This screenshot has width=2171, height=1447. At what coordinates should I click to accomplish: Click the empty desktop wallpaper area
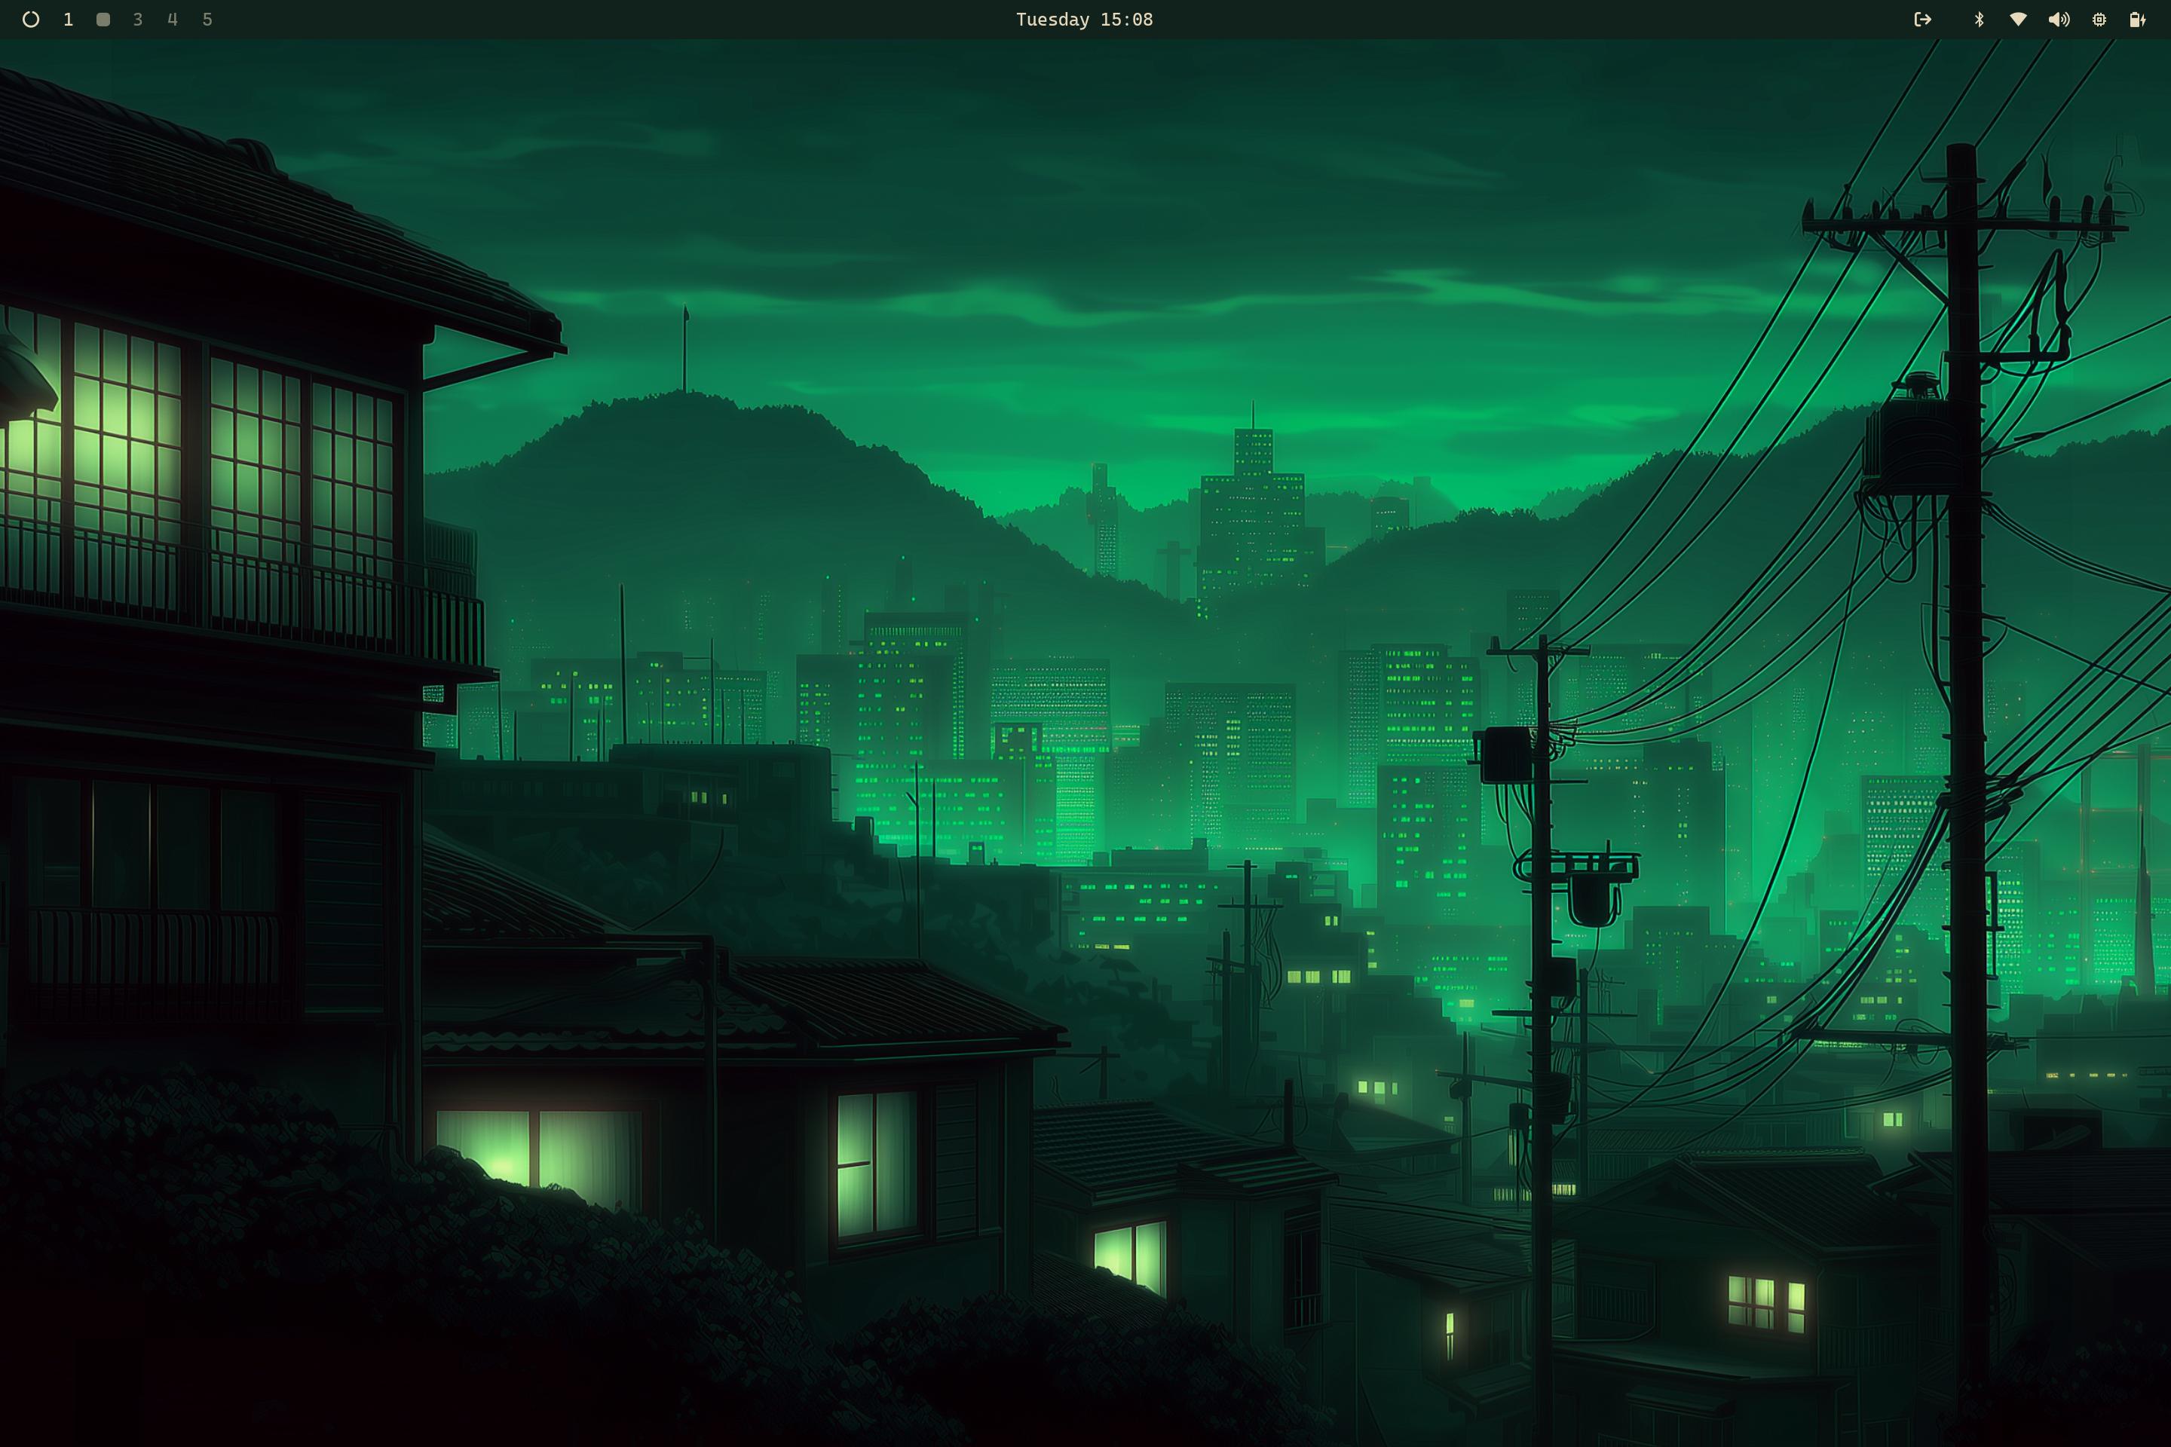(x=1015, y=231)
